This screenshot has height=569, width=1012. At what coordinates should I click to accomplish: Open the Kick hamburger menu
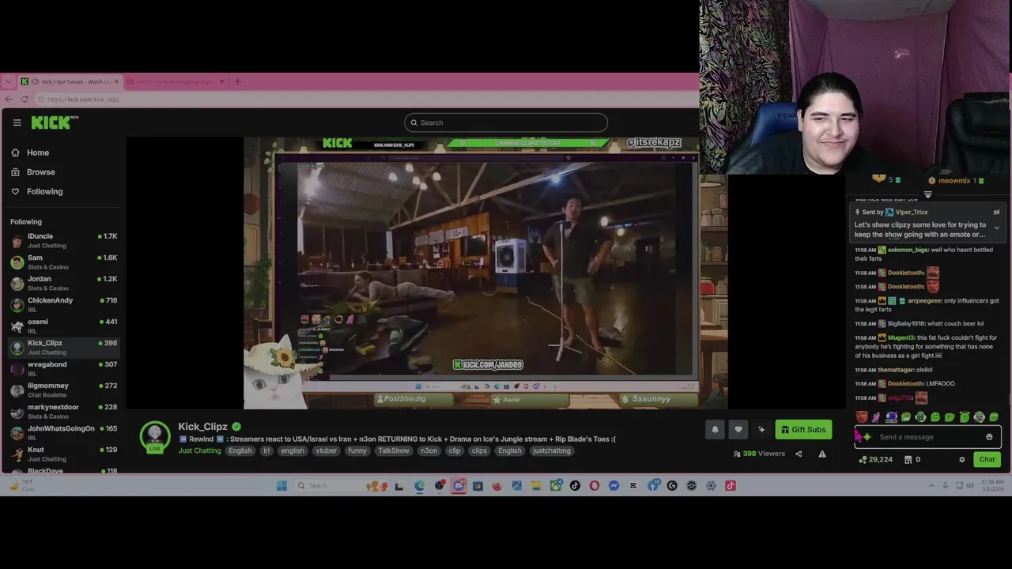17,122
